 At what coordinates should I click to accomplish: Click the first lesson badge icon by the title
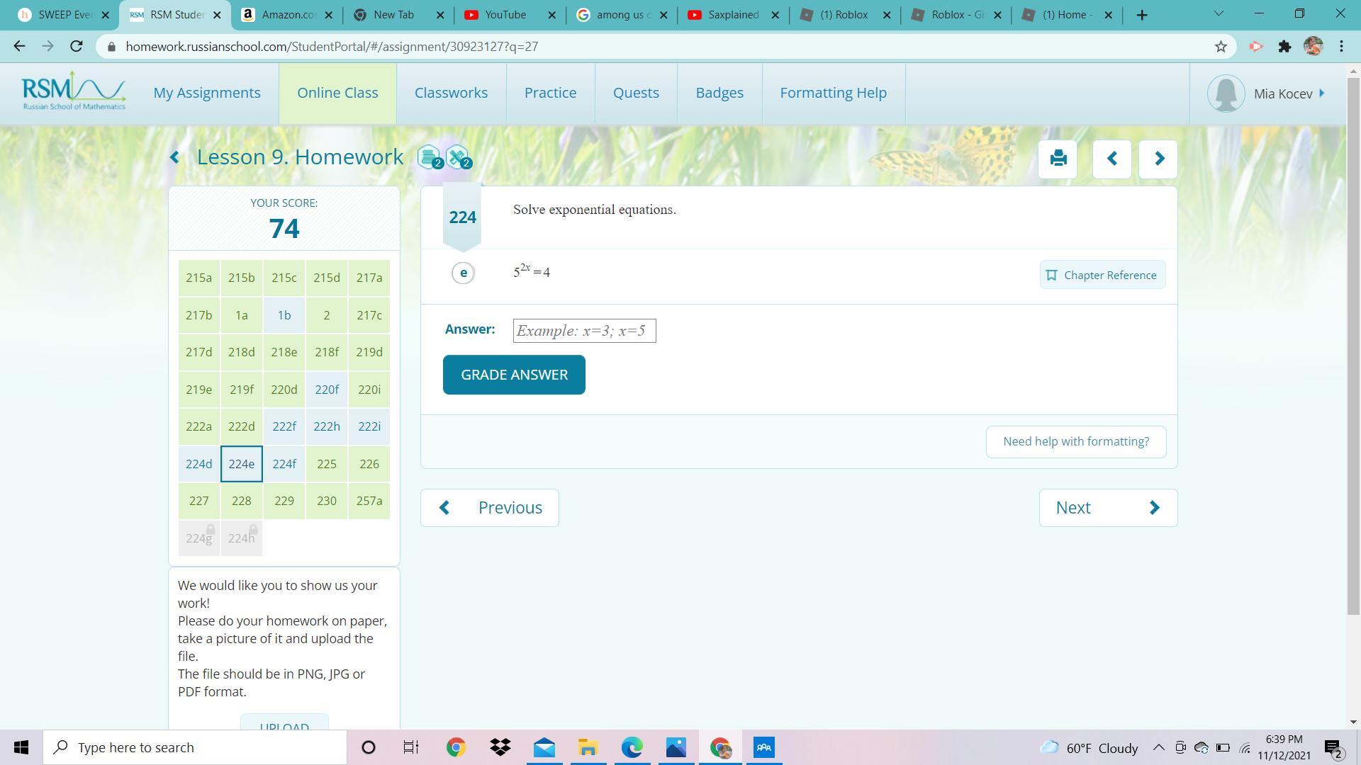[x=429, y=157]
